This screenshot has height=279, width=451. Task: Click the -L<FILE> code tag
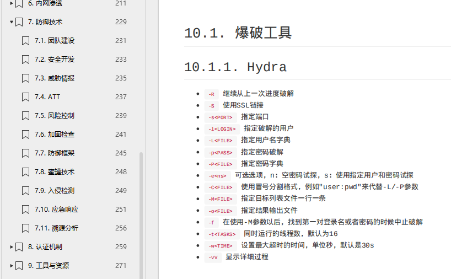(x=221, y=141)
